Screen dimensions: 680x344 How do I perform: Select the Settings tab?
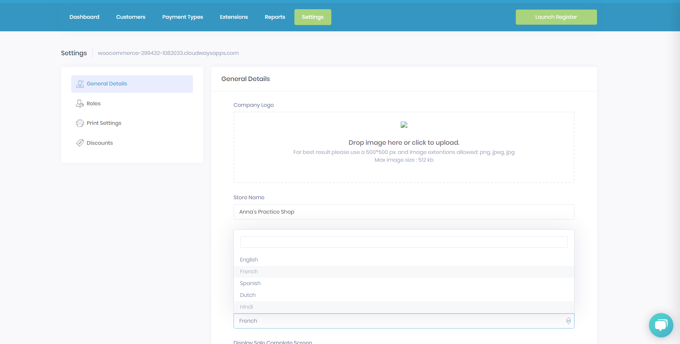point(313,17)
